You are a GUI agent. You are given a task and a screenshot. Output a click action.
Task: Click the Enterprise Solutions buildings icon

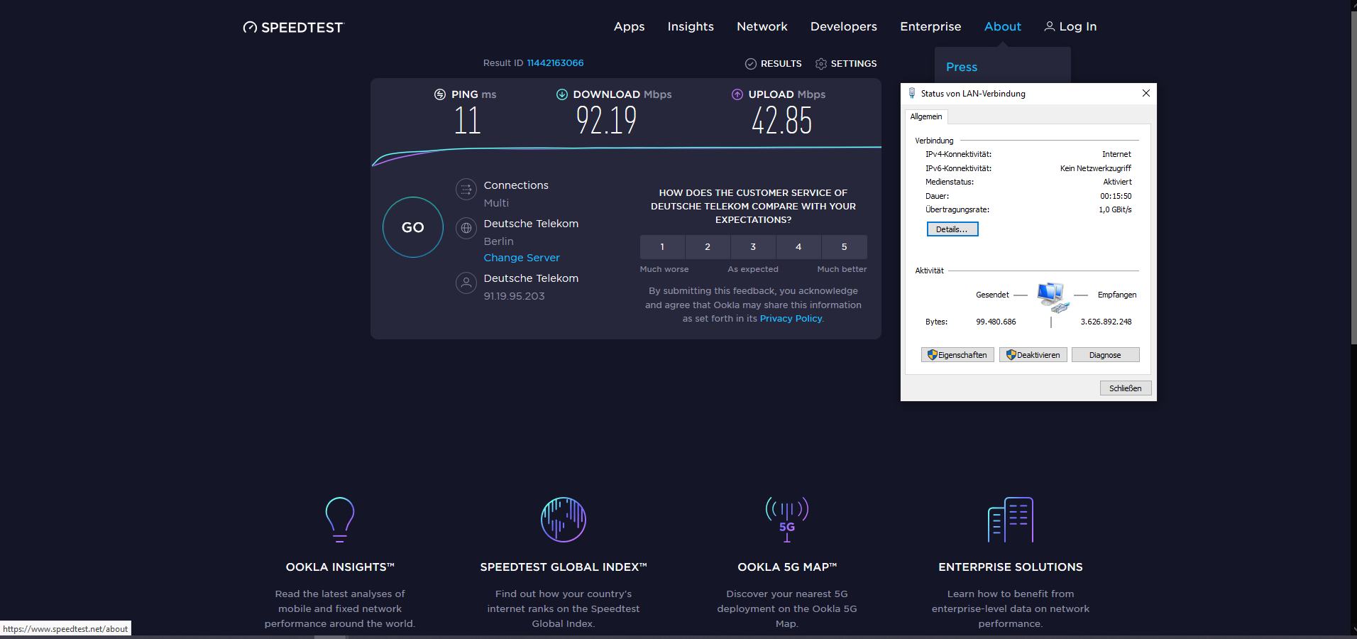(x=1011, y=520)
